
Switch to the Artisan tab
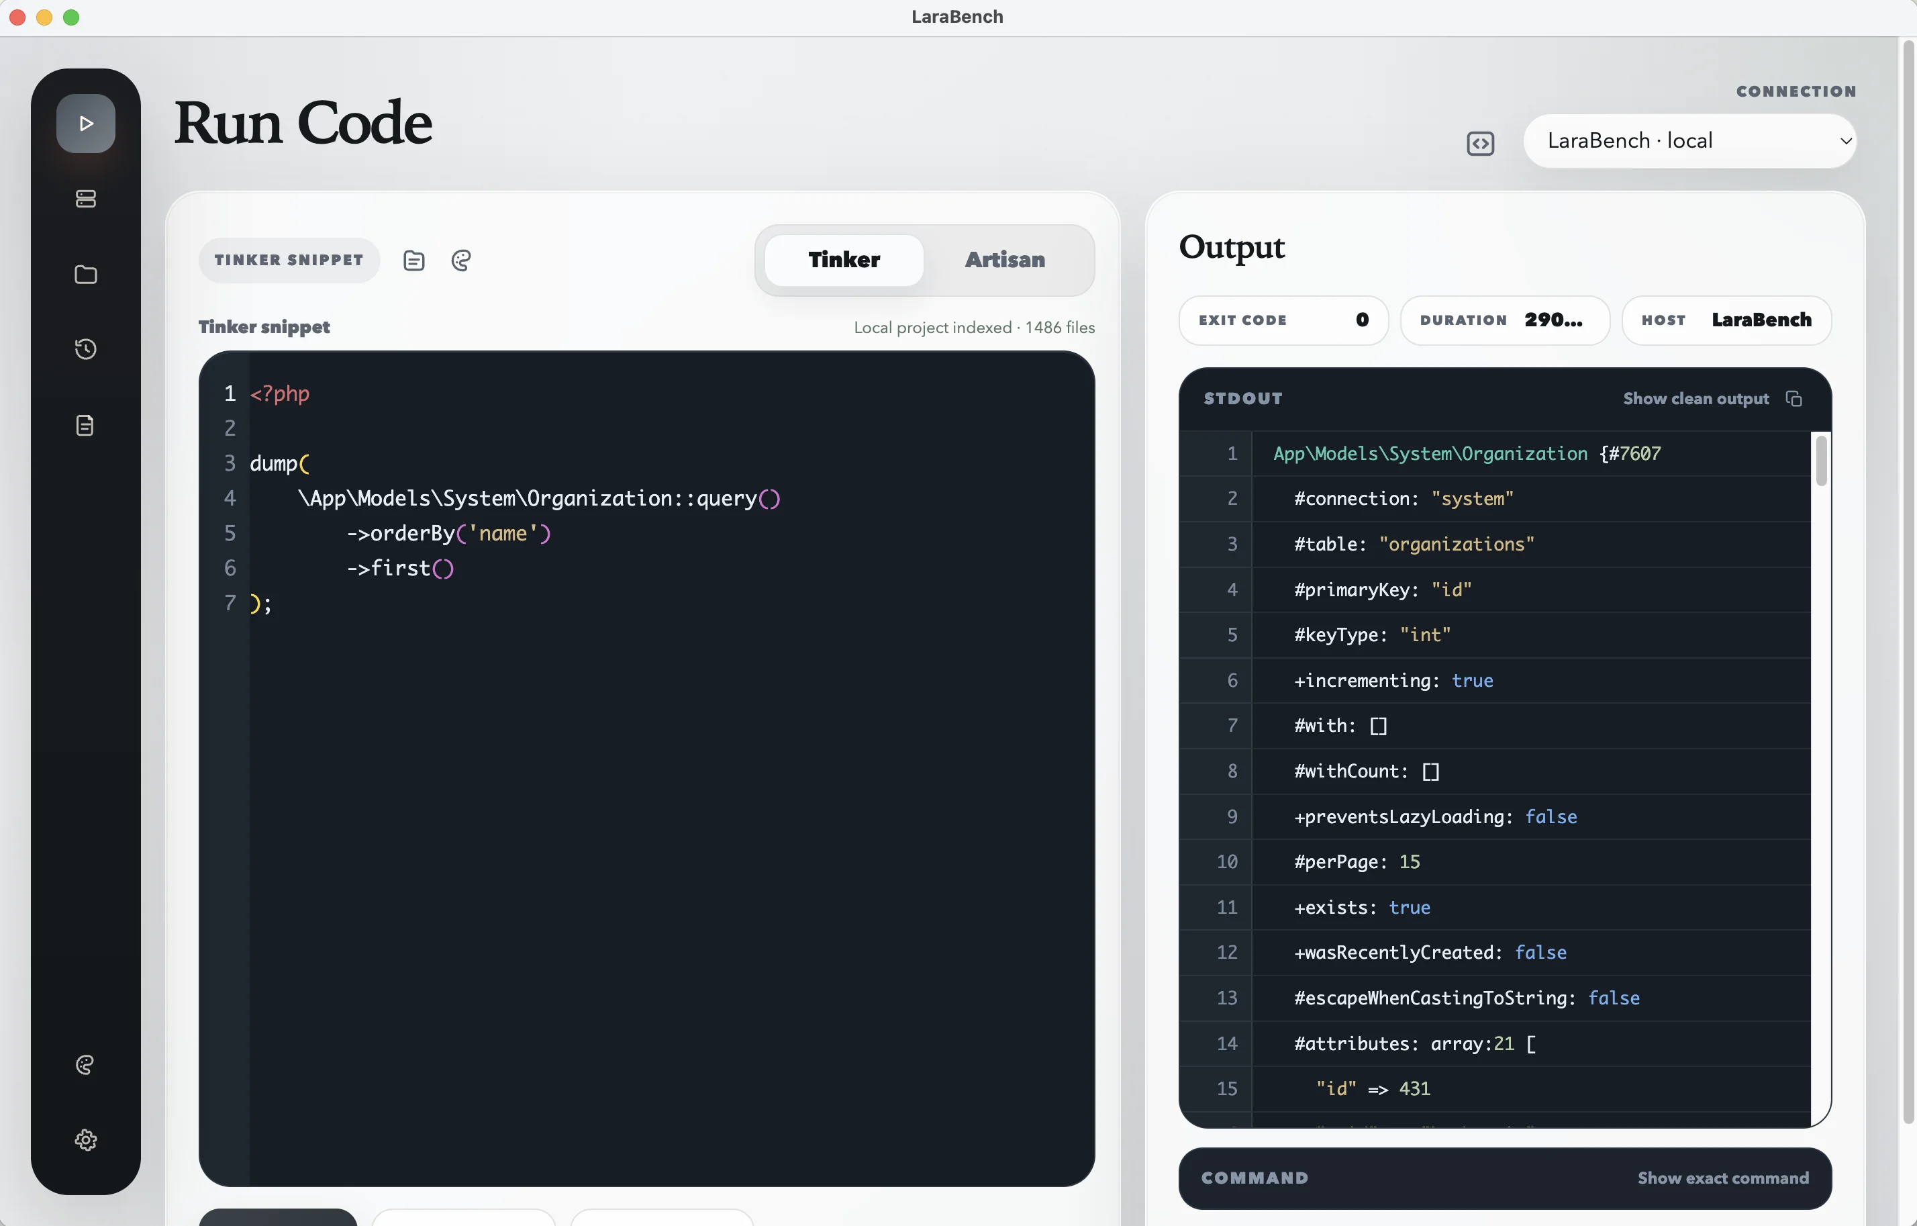click(x=1005, y=260)
